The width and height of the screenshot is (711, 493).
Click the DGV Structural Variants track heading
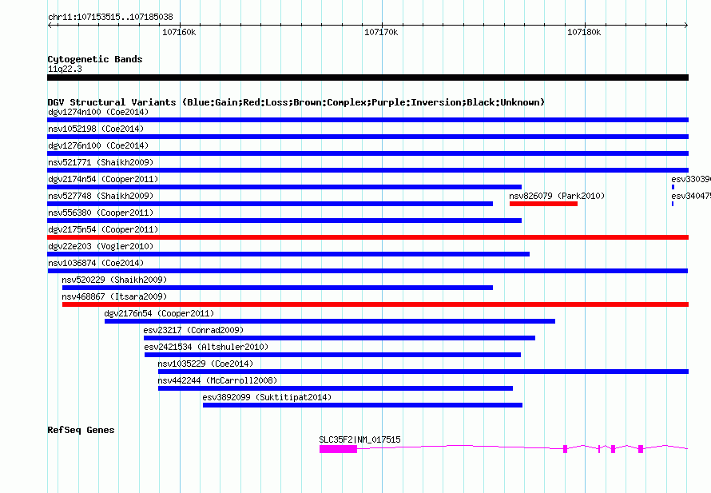pos(296,102)
